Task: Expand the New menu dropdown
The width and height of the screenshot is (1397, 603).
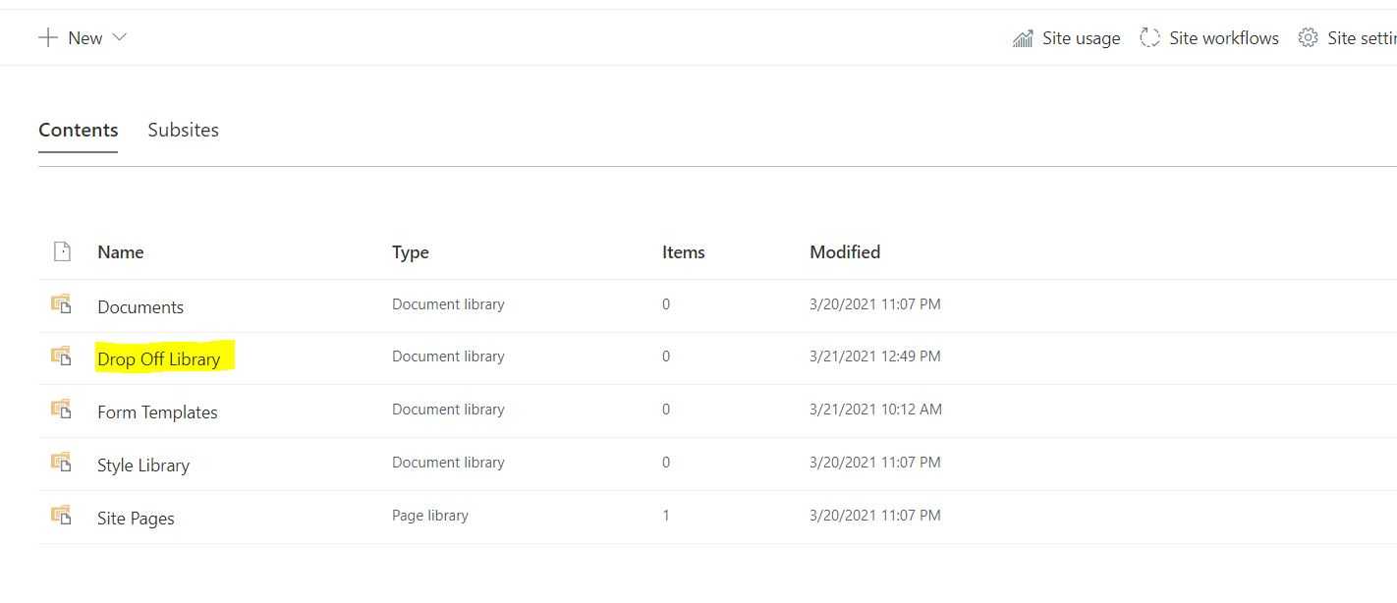Action: 120,37
